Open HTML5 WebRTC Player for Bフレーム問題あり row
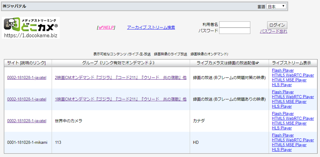The height and width of the screenshot is (157, 320). [x=293, y=97]
